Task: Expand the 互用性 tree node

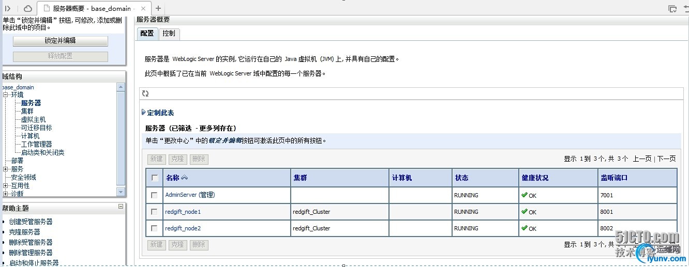Action: [x=6, y=185]
